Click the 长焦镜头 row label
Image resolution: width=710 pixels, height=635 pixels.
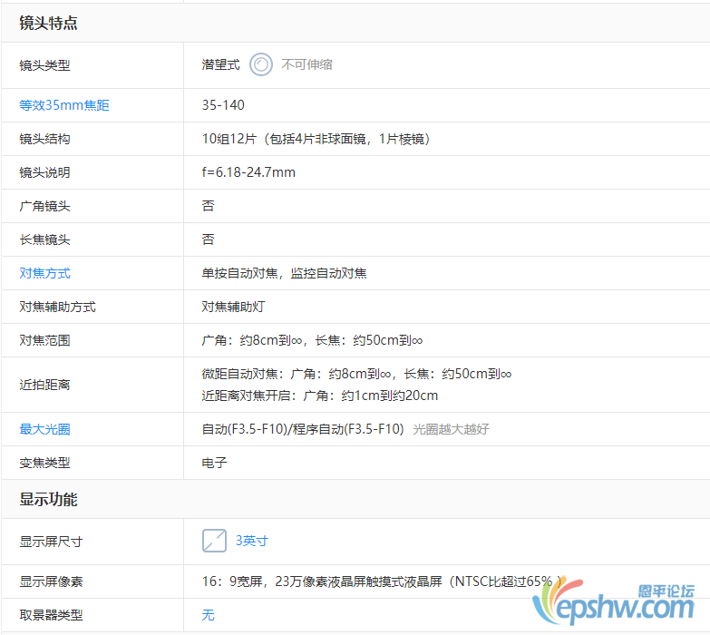(44, 239)
